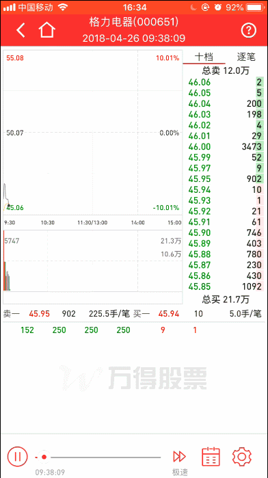Select the 45.99 price level row
Screen dimensions: 268x478
[x=226, y=157]
